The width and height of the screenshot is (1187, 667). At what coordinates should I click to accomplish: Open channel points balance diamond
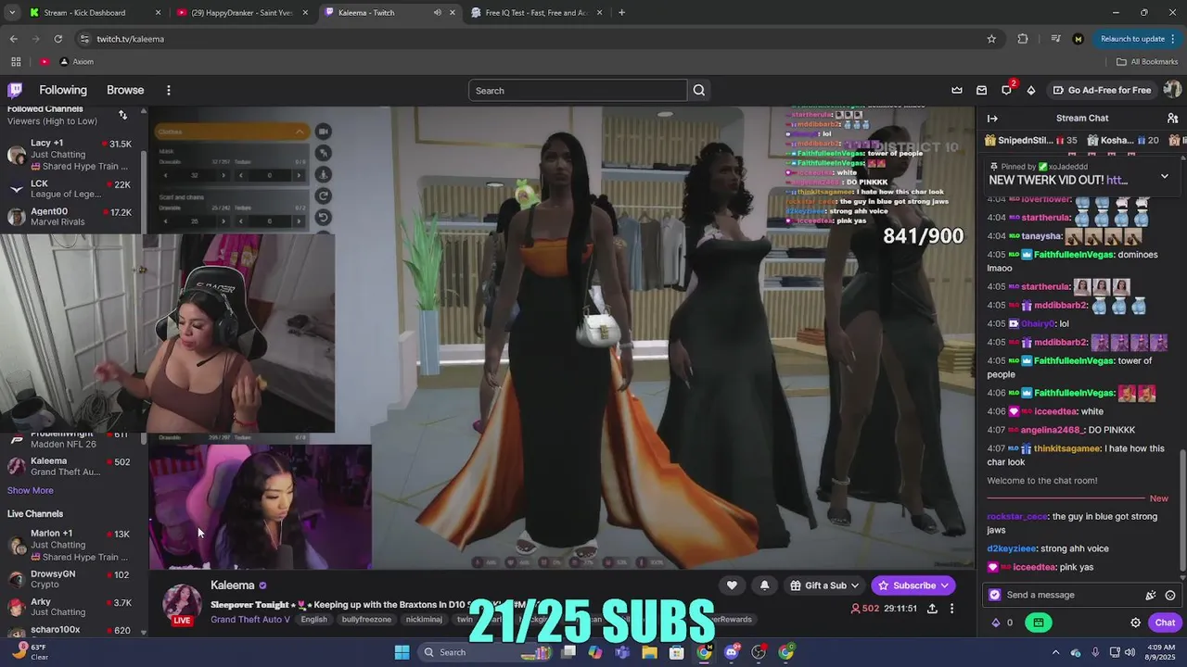(1002, 623)
